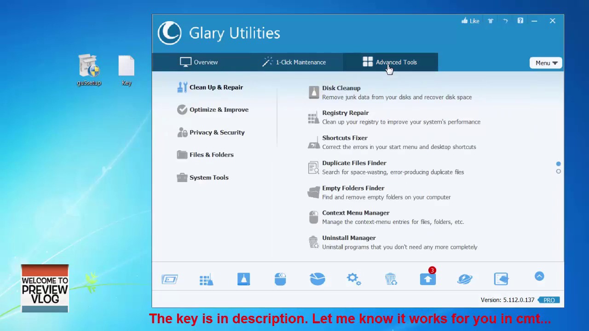Open the skin (t-shirt) icon
The height and width of the screenshot is (331, 589).
click(491, 21)
